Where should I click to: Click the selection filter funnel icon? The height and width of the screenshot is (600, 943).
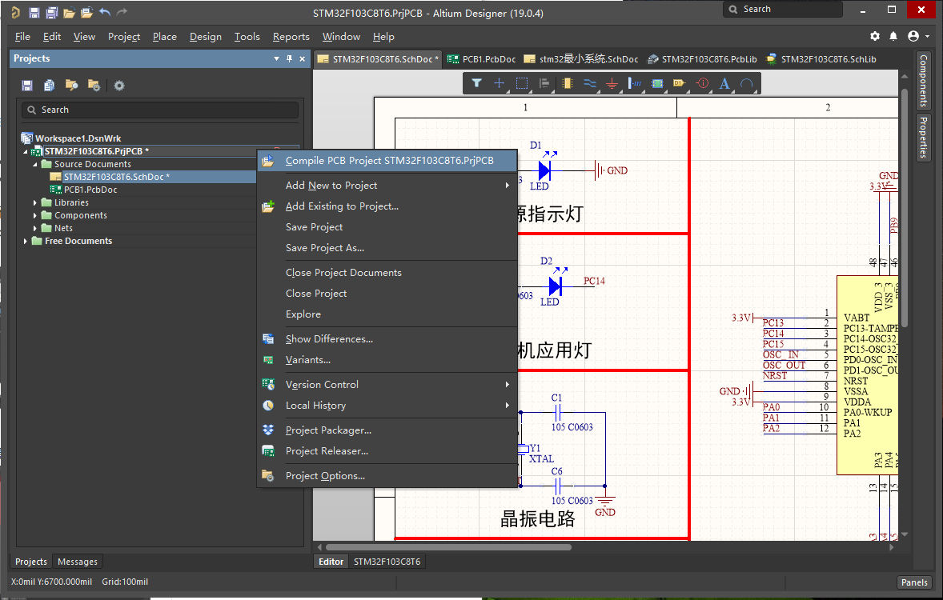click(x=476, y=83)
